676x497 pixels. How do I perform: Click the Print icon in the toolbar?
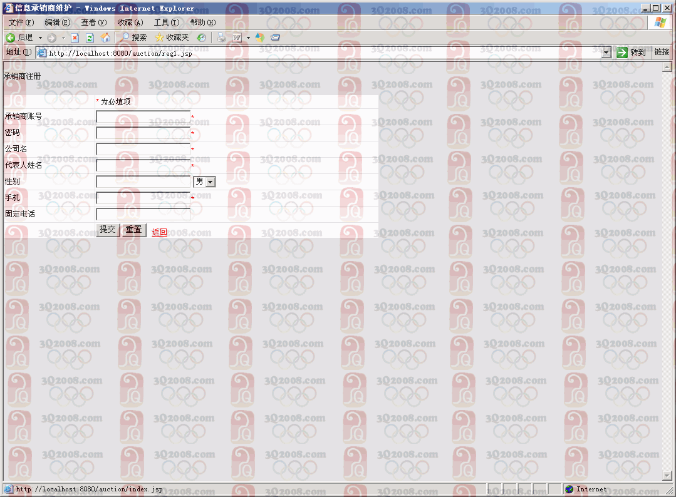coord(222,38)
